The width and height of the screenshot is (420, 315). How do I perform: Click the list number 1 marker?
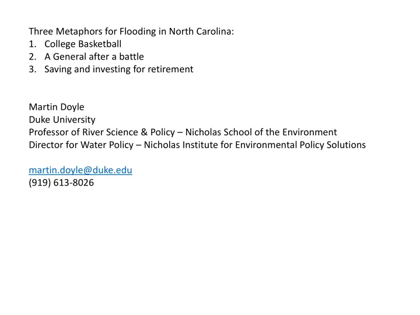(33, 44)
